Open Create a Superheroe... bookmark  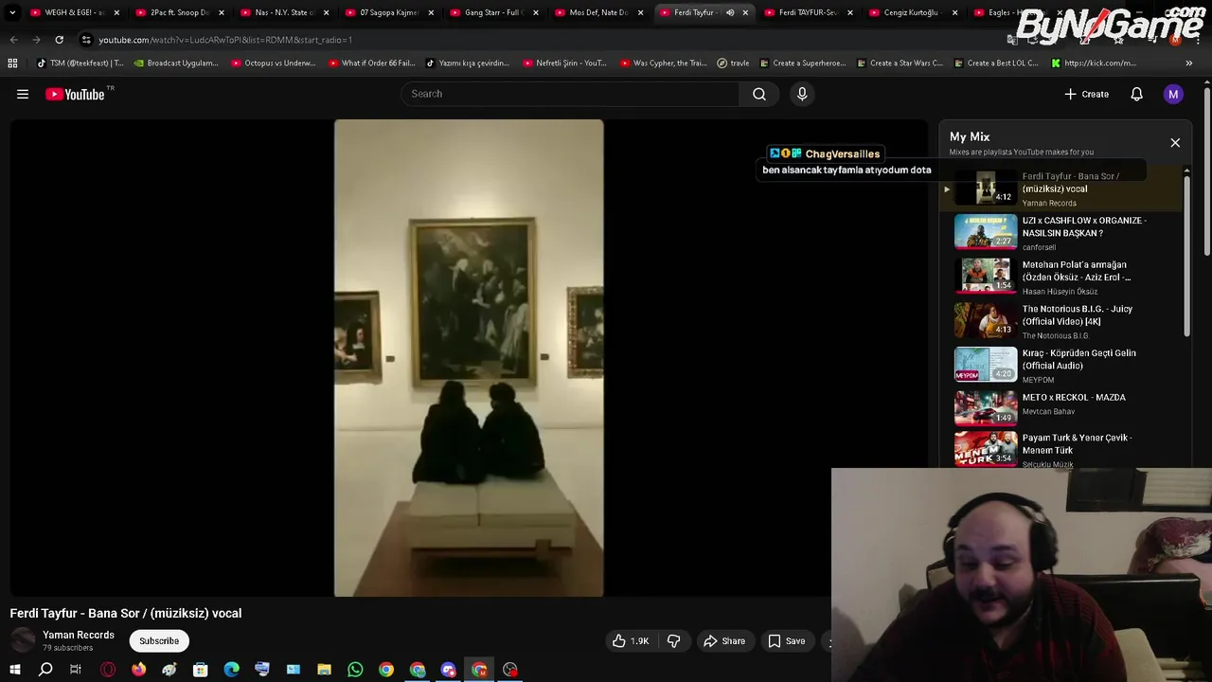[x=802, y=63]
